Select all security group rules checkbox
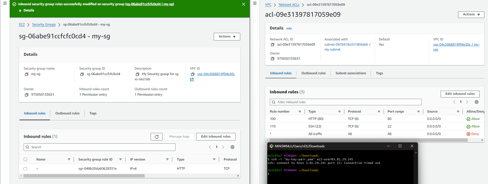488x184 pixels. pyautogui.click(x=25, y=159)
